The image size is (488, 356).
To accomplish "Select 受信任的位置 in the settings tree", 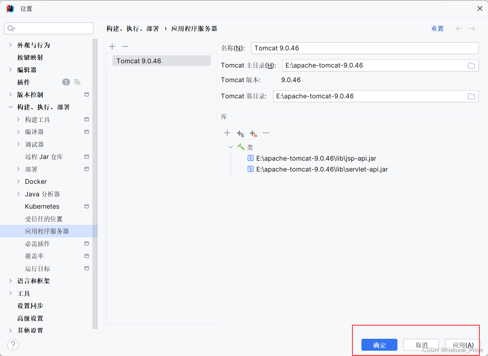I will [44, 219].
